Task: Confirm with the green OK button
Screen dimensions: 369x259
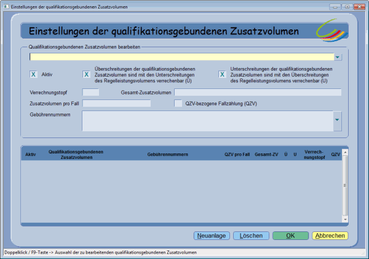Action: 290,236
